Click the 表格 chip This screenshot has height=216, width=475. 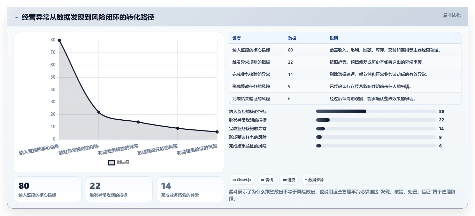(x=267, y=180)
